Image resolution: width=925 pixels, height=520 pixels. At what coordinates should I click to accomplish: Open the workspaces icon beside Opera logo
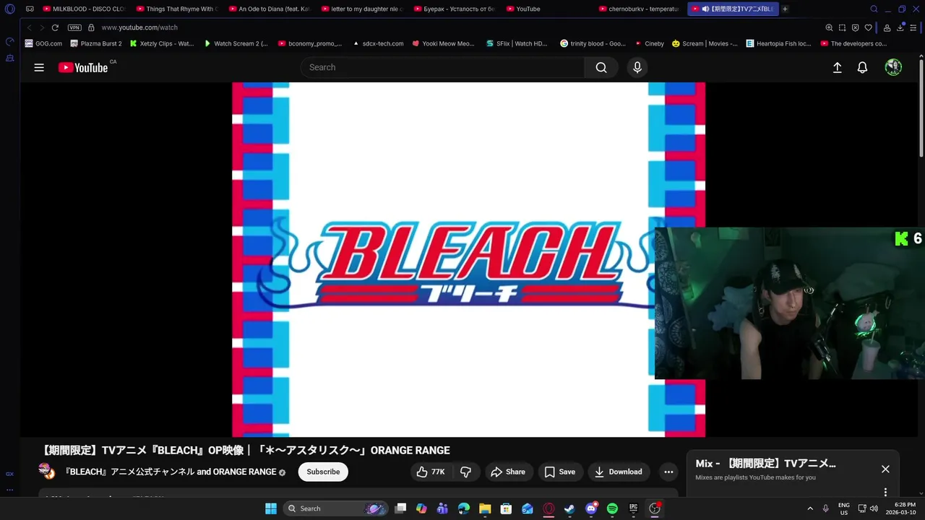tap(30, 9)
